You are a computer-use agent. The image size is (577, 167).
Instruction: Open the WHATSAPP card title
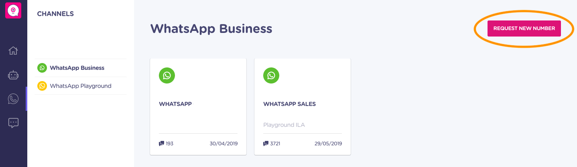coord(175,104)
